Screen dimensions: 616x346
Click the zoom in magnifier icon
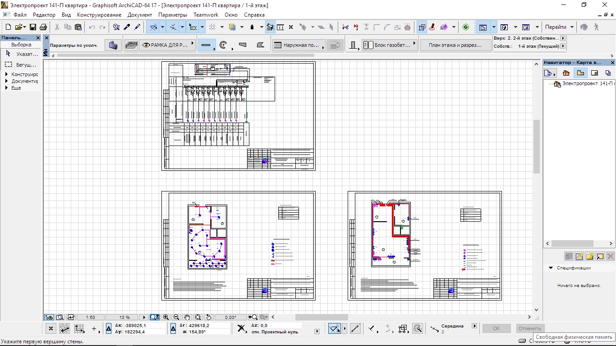166,317
